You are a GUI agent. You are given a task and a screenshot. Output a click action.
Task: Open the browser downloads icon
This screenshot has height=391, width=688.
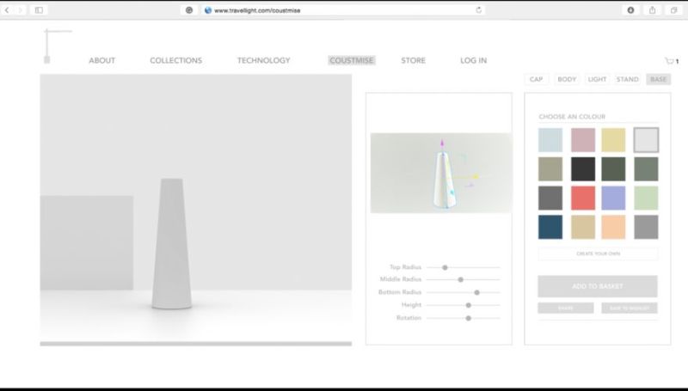click(630, 10)
